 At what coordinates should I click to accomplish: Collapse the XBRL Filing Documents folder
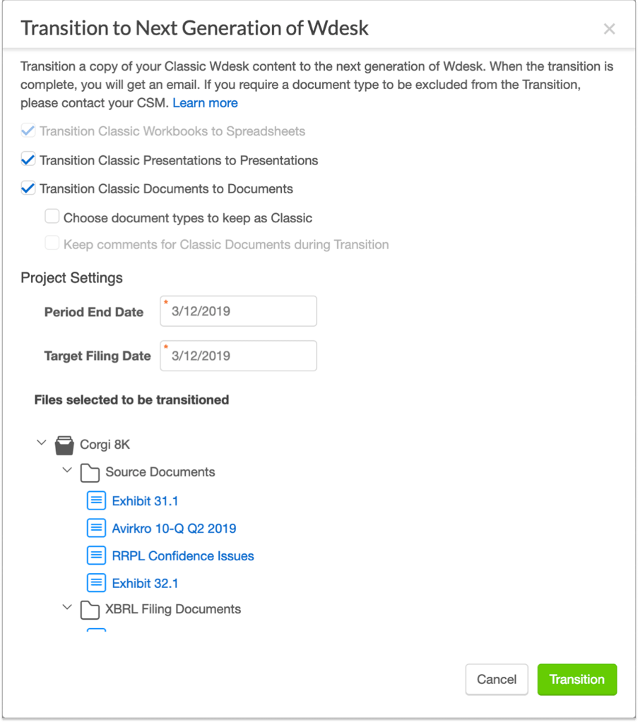67,607
